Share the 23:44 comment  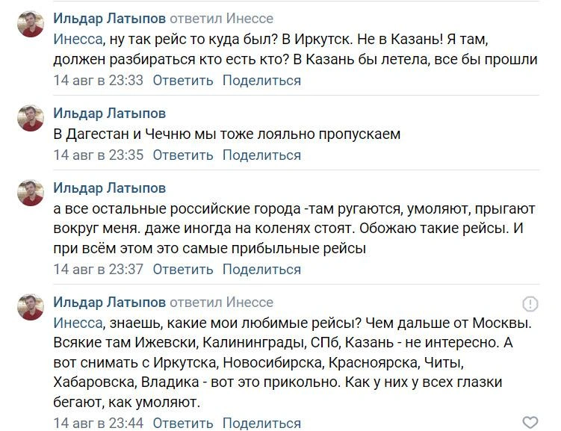click(x=261, y=424)
